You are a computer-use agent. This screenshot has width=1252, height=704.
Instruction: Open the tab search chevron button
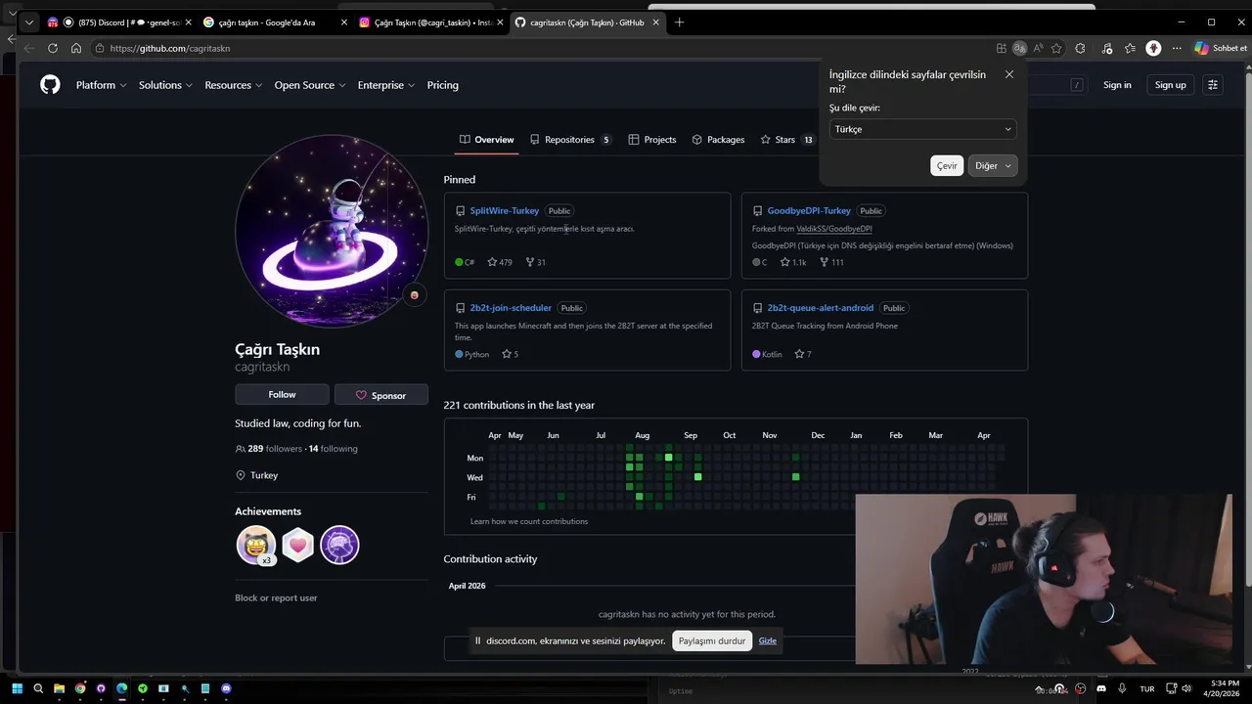click(27, 22)
